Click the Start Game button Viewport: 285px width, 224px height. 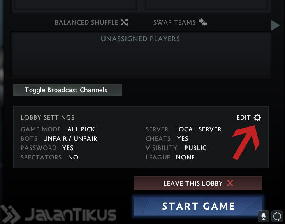(198, 206)
